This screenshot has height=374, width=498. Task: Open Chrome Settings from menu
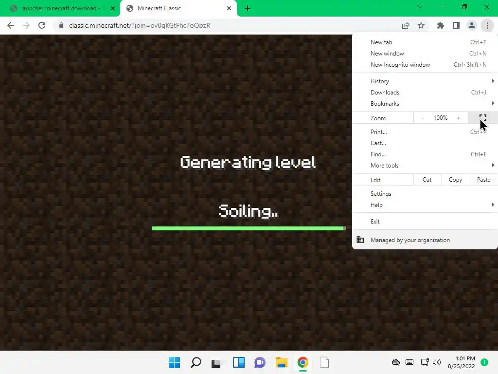pos(425,194)
